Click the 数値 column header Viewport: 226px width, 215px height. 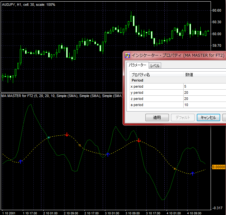pos(205,74)
